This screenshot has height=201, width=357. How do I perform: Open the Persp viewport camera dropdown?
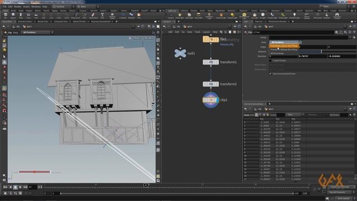pyautogui.click(x=137, y=38)
